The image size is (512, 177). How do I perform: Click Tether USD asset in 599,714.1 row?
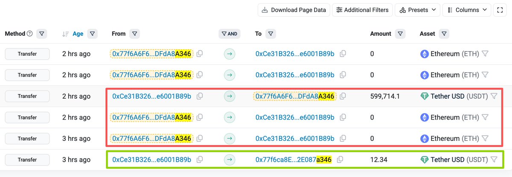click(454, 96)
